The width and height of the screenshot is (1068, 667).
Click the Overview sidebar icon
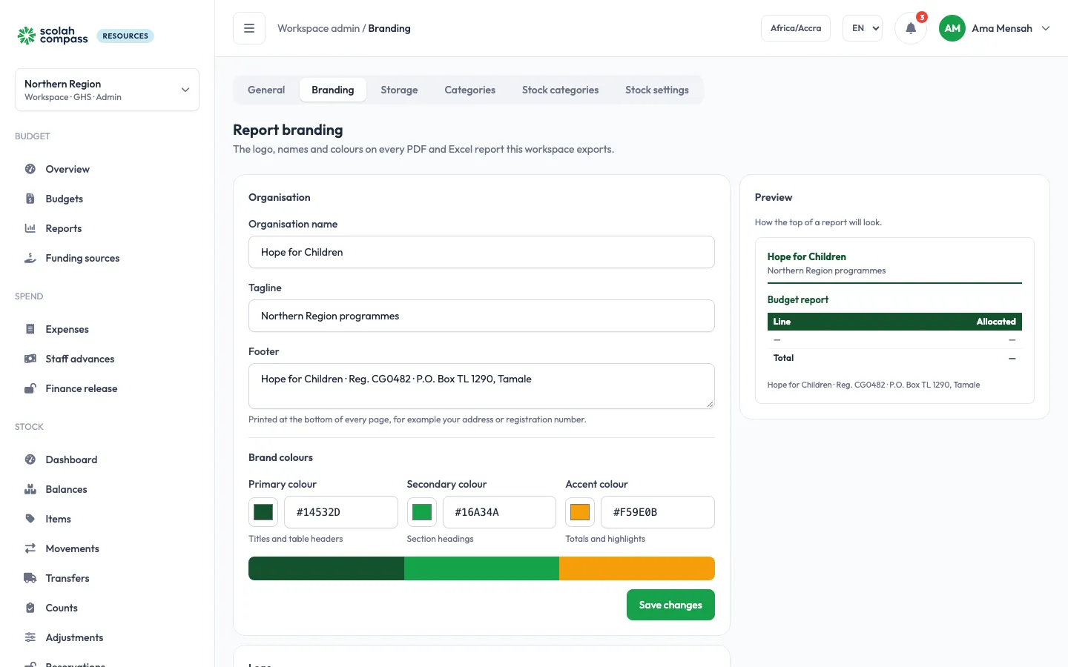[30, 169]
